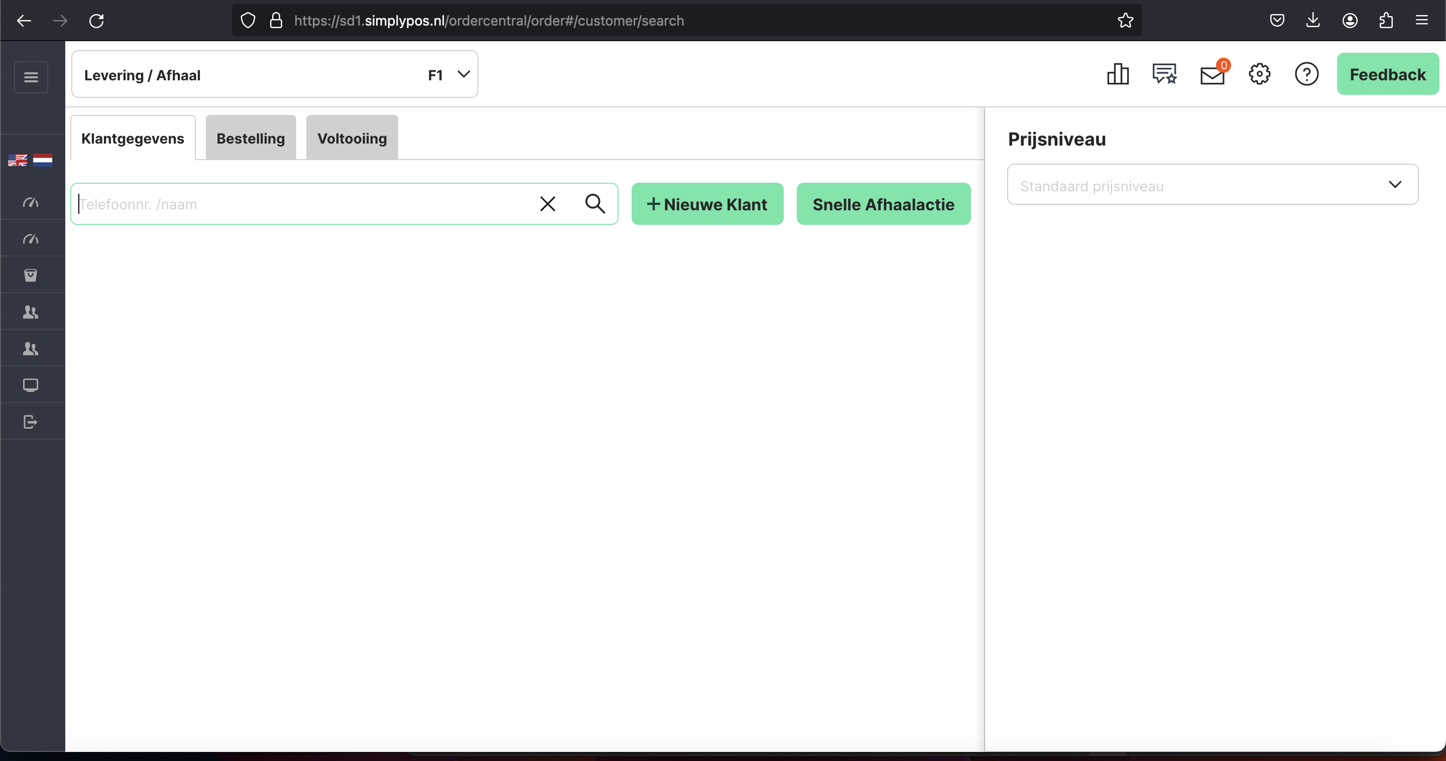Viewport: 1446px width, 761px height.
Task: Open the shopping bag orders icon
Action: (x=31, y=275)
